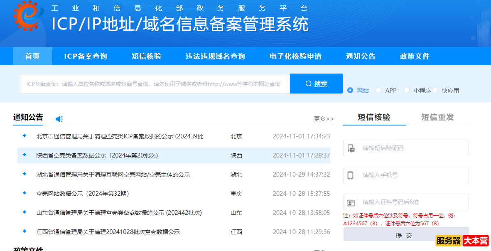Click the mobile phone icon in phone field
The width and height of the screenshot is (491, 251).
pos(351,175)
